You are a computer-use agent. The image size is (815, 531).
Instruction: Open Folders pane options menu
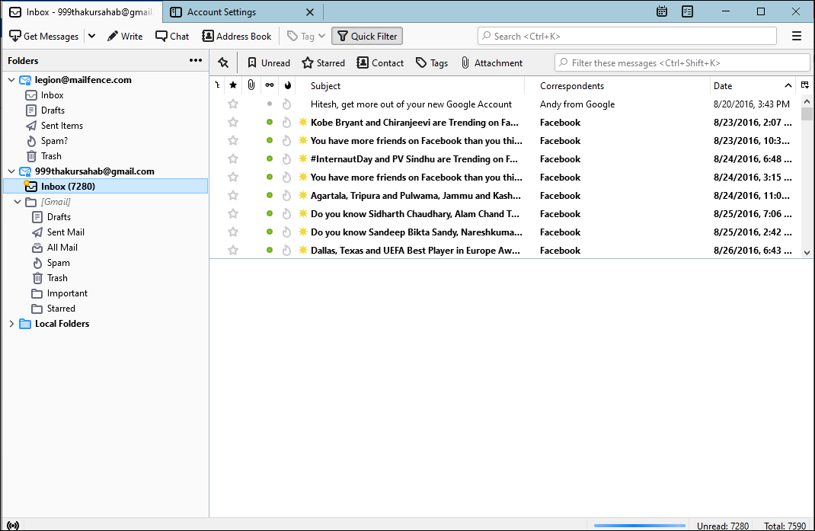coord(196,60)
